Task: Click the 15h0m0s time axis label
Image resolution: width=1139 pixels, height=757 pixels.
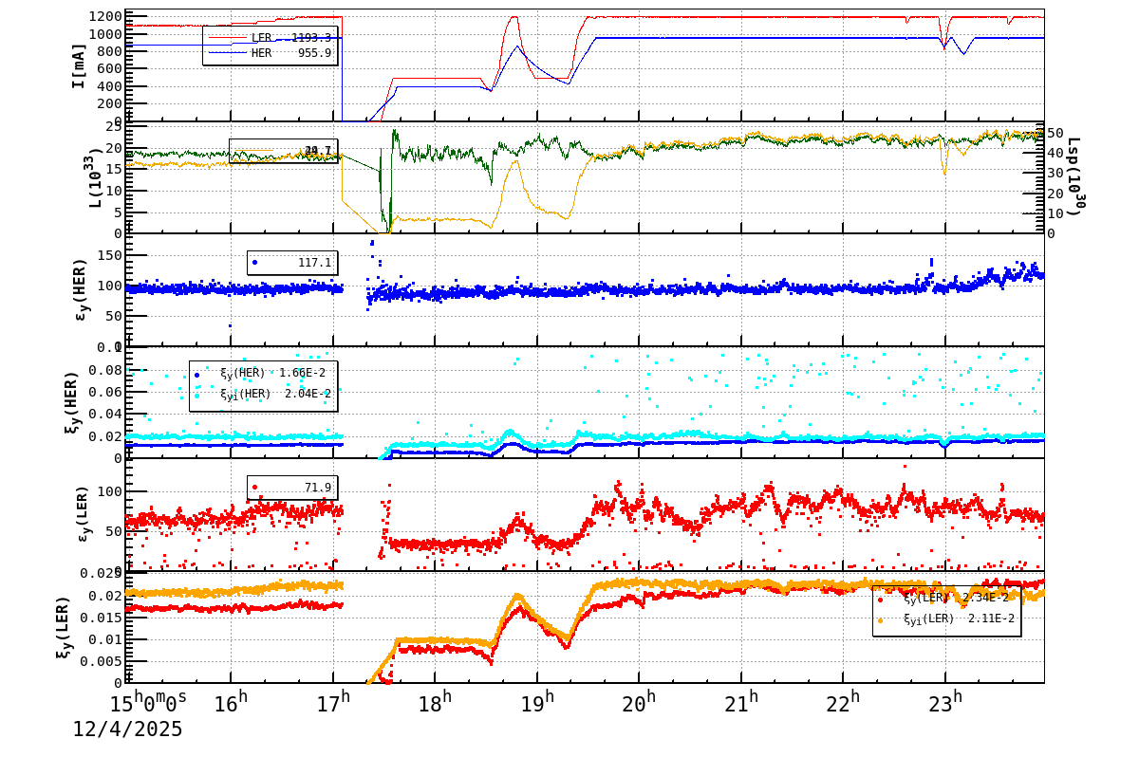Action: (x=149, y=703)
